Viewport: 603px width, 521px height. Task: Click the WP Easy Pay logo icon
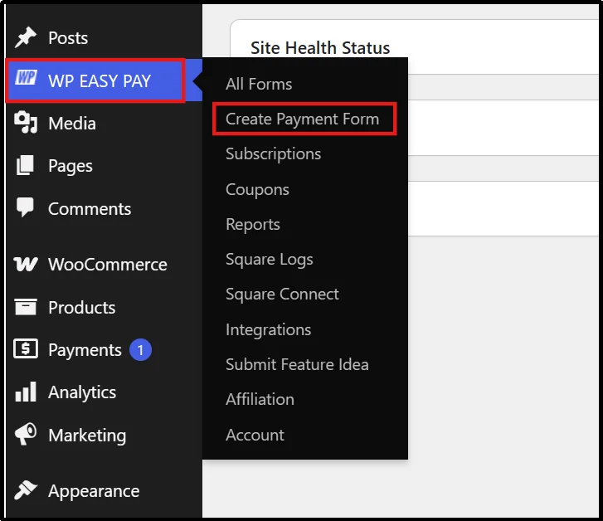tap(26, 78)
